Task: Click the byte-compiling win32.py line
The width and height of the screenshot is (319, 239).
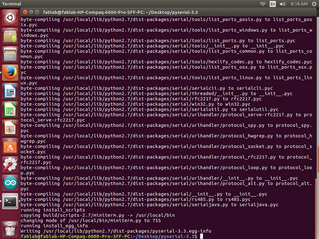Action: tap(135, 104)
